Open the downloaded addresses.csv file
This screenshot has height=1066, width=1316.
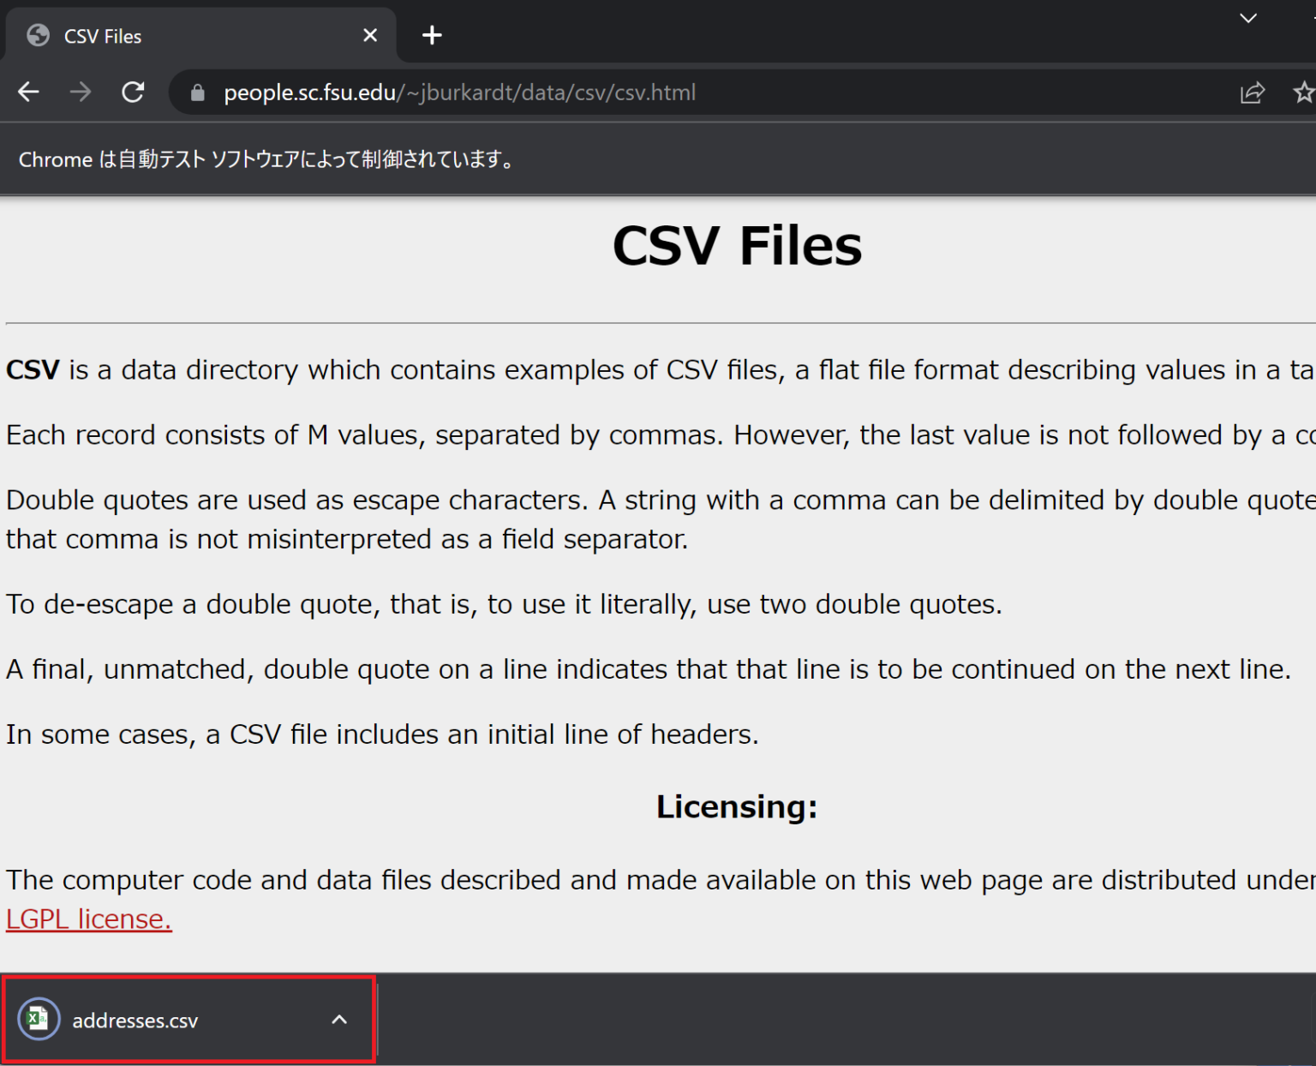coord(135,1021)
